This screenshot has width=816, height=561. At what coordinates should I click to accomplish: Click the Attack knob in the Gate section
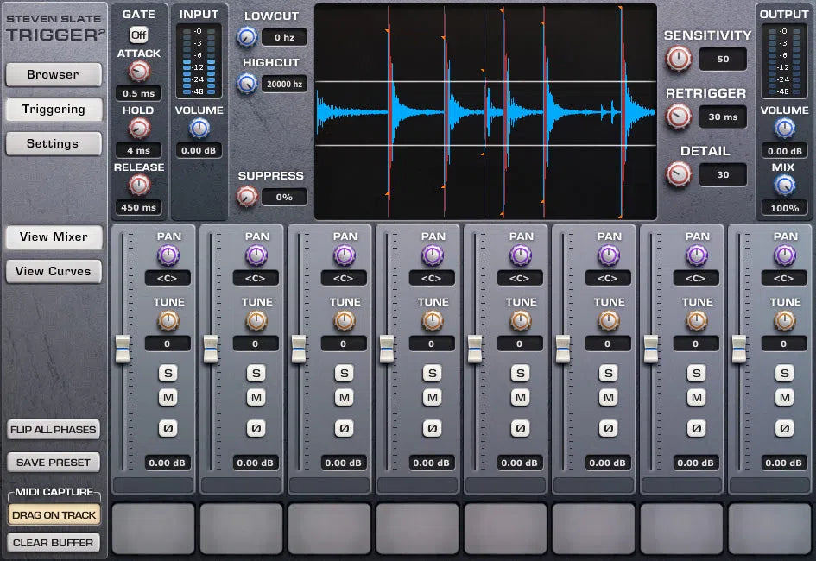point(138,71)
